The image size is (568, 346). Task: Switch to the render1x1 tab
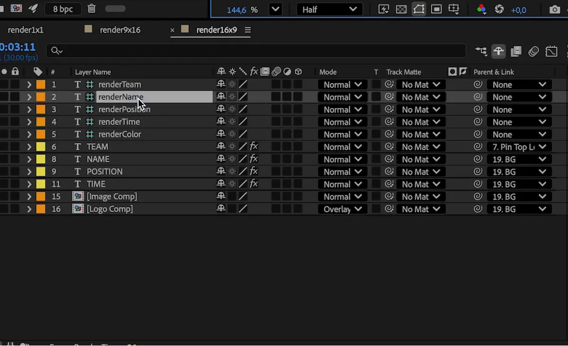[x=25, y=29]
